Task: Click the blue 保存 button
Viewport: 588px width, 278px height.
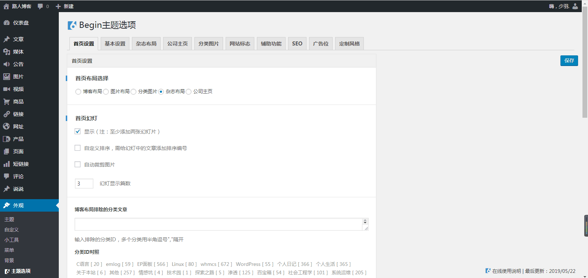Action: pyautogui.click(x=569, y=61)
